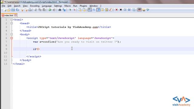Place cursor inside the if() parentheses
This screenshot has width=194, height=109.
click(38, 49)
